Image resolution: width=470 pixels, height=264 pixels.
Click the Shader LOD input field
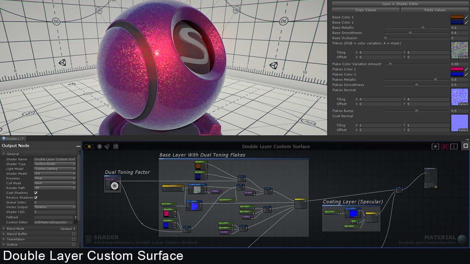pyautogui.click(x=55, y=212)
